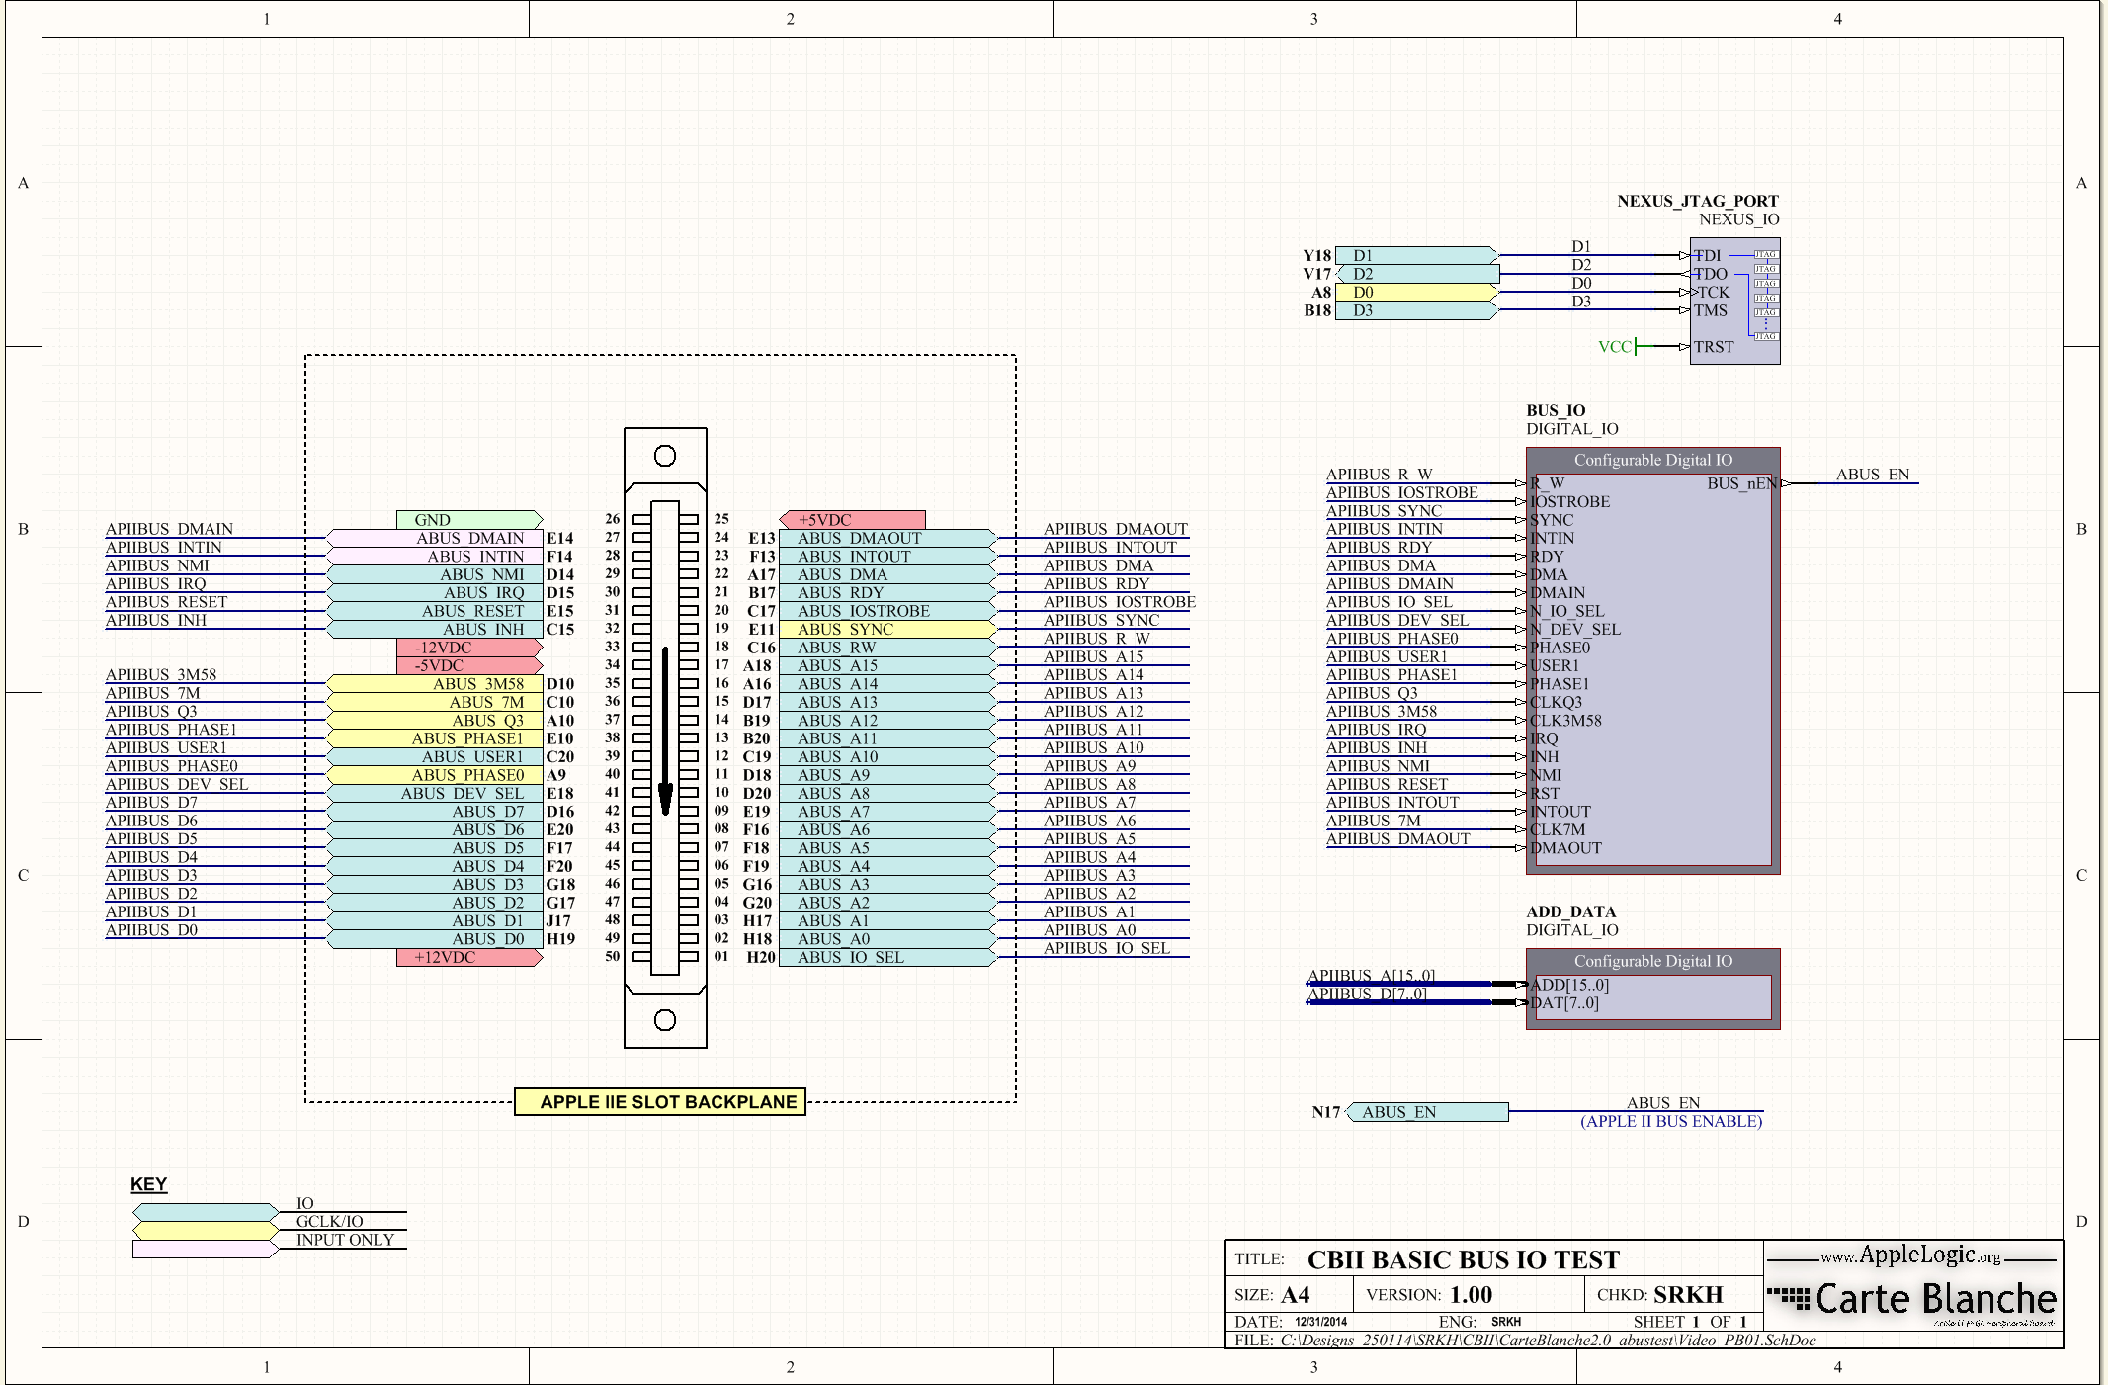Screen dimensions: 2108x1385
Task: Click the APPLE IIE SLOT BACKPLANE label
Action: point(660,1102)
